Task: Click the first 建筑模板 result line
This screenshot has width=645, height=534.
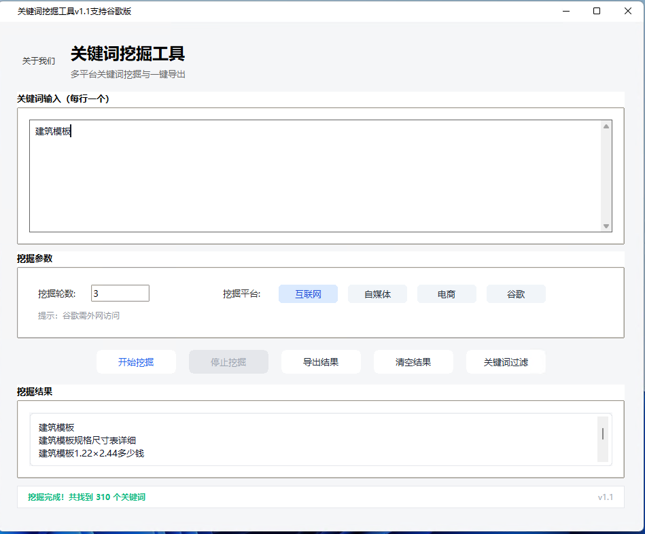Action: click(x=56, y=427)
